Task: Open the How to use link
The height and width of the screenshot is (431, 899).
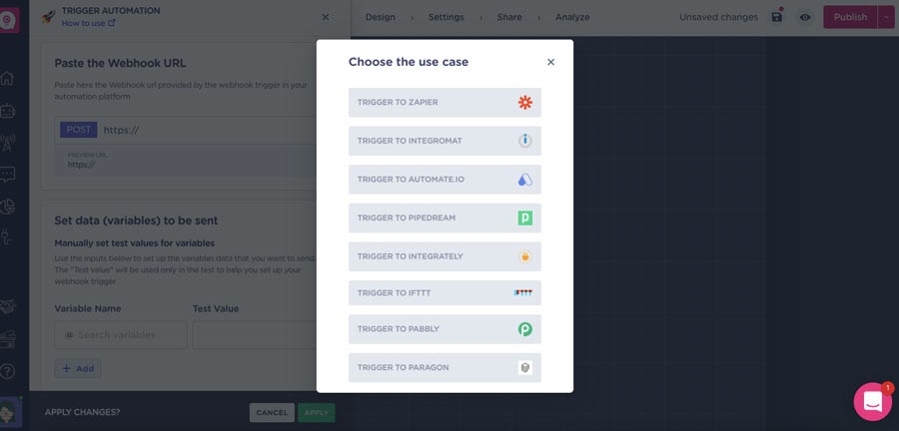Action: 88,24
